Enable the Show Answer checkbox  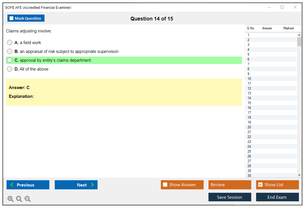(165, 185)
